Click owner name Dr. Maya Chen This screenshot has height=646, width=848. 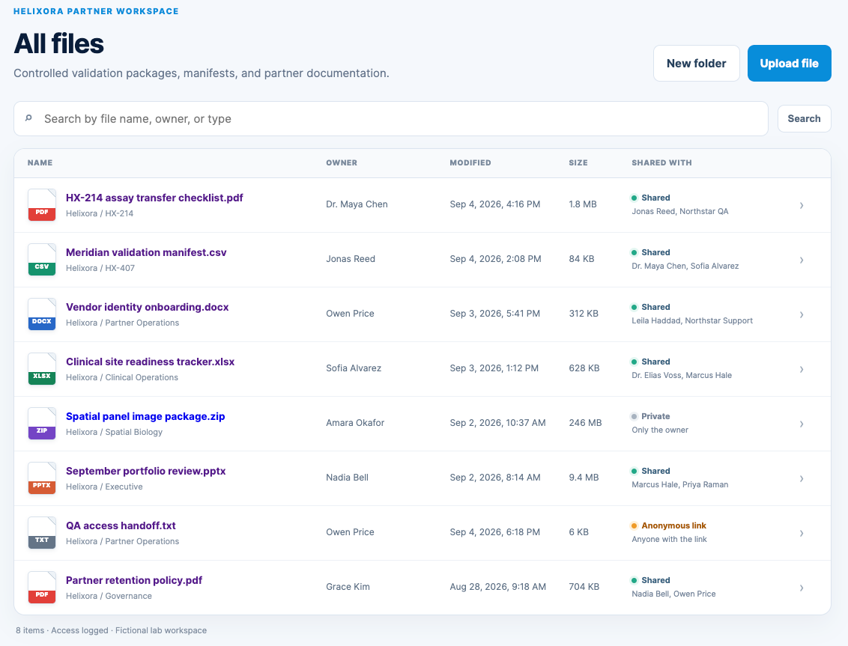coord(357,204)
